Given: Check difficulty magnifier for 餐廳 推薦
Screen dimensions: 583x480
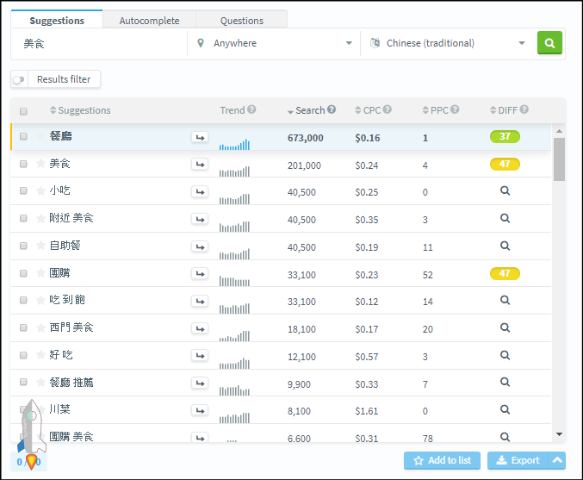Looking at the screenshot, I should pos(505,382).
